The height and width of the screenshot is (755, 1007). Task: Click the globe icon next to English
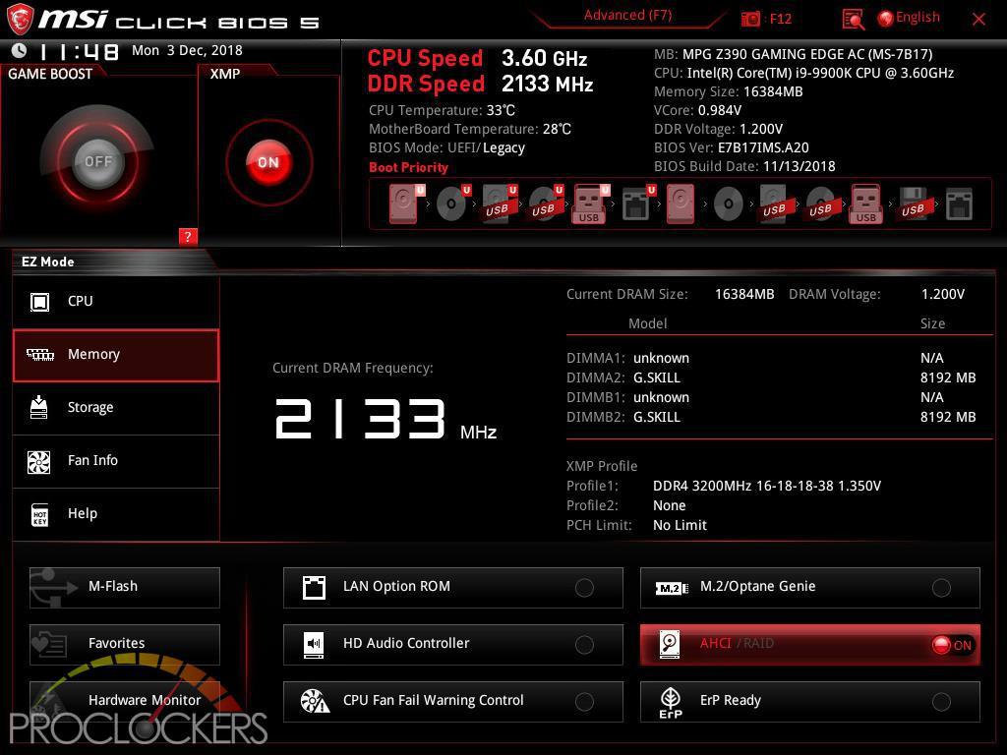(x=886, y=19)
